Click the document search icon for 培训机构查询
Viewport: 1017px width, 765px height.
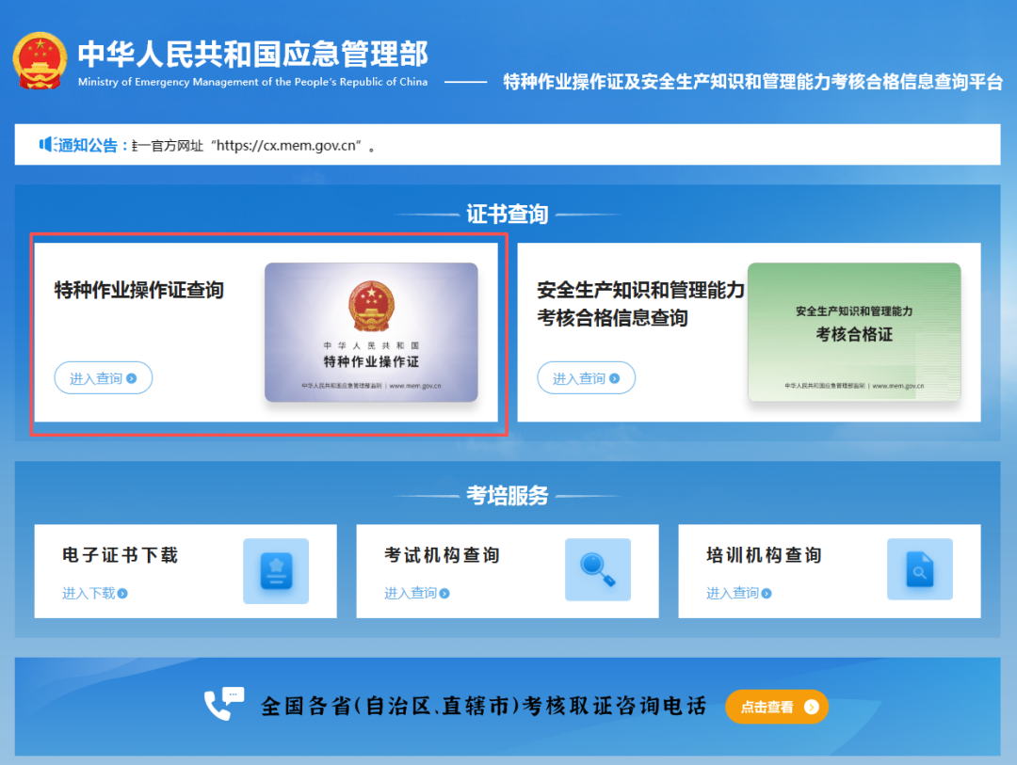click(919, 570)
